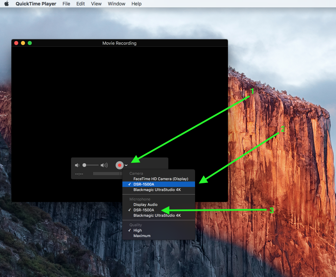Click the red record button

coord(119,165)
